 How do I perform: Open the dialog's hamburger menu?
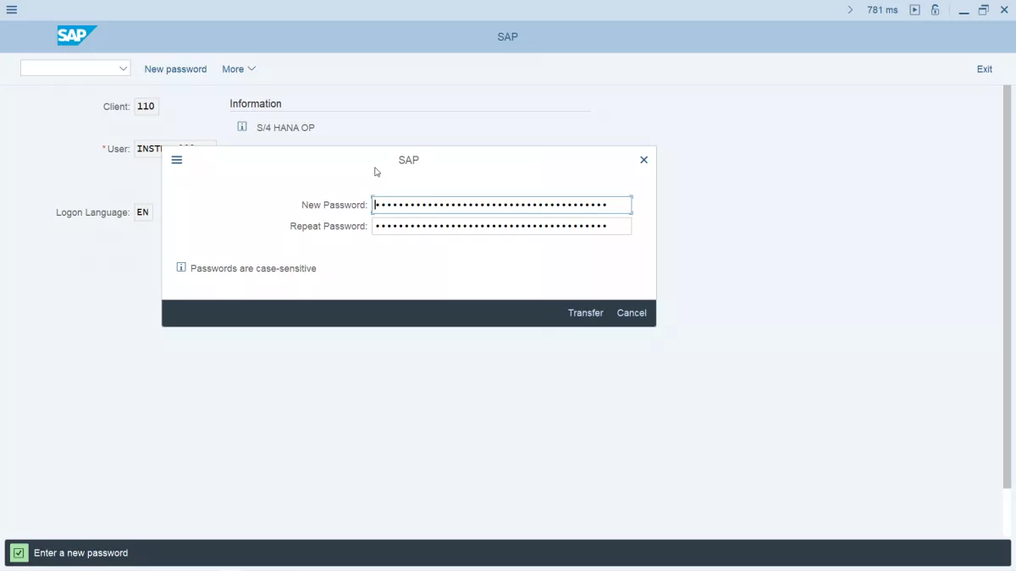tap(177, 160)
